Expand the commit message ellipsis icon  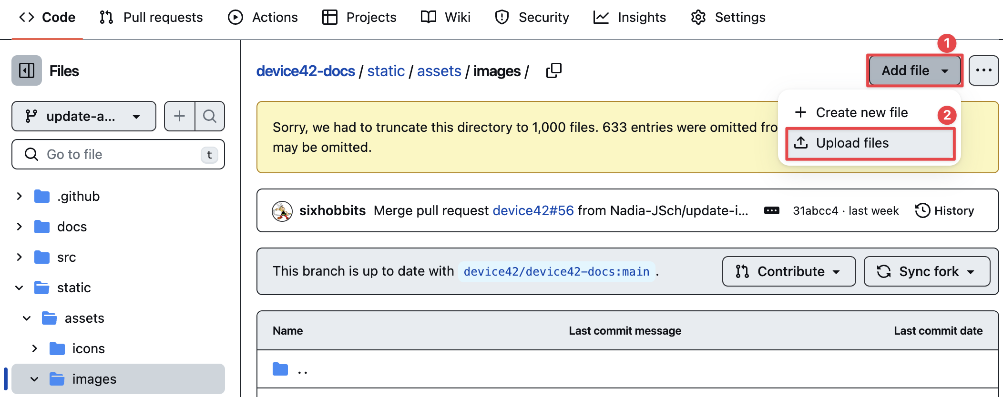771,210
